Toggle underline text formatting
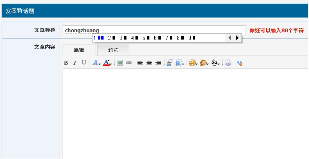This screenshot has width=309, height=159. click(84, 63)
